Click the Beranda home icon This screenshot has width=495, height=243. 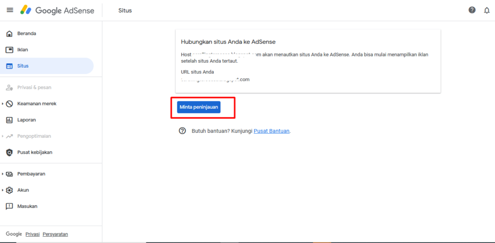[10, 33]
